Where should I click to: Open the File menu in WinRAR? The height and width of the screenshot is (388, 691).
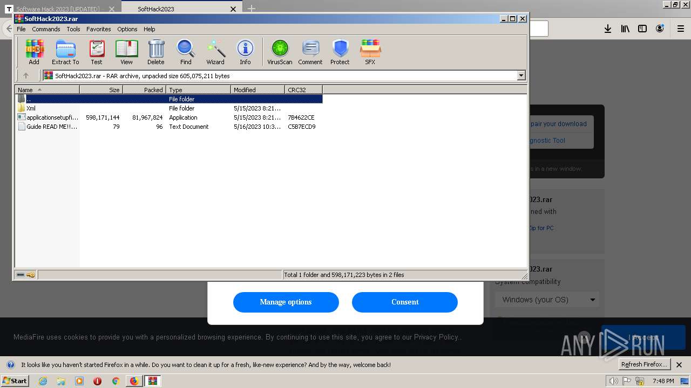point(21,29)
